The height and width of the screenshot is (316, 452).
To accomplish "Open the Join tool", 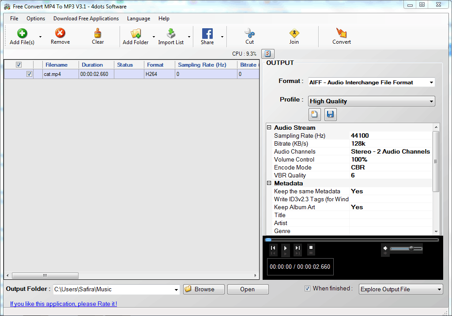I will tap(294, 33).
